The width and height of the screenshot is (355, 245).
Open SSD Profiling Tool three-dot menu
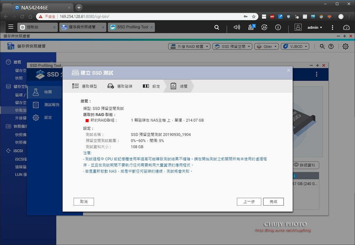pos(316,74)
